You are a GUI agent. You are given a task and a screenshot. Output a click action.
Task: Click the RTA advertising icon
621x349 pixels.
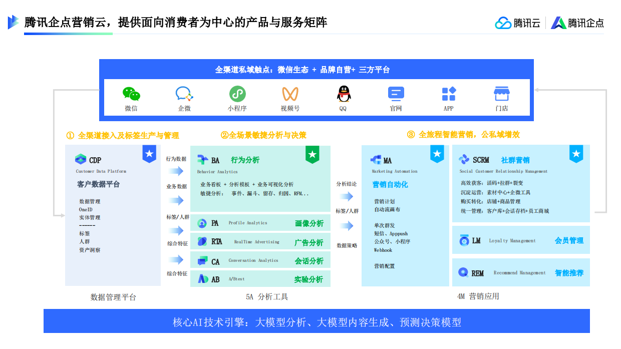(202, 242)
